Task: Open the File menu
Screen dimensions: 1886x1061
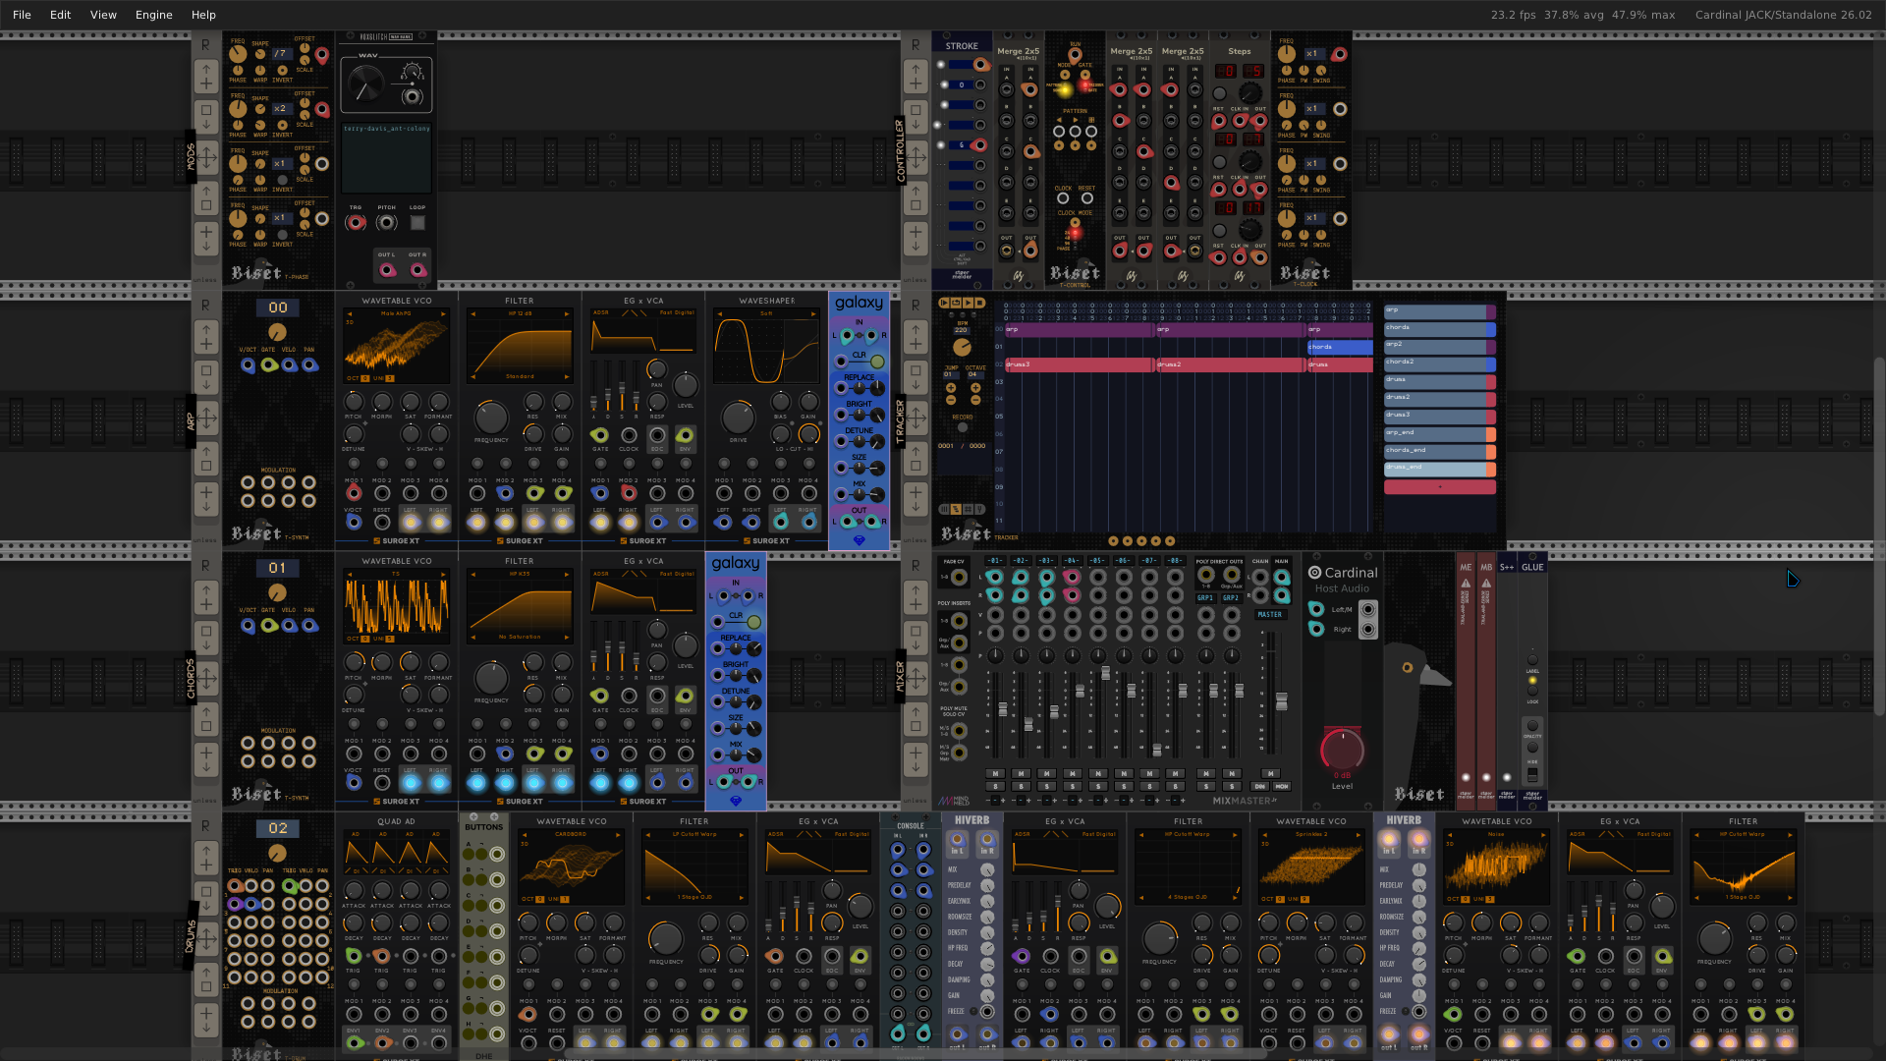Action: [x=22, y=15]
